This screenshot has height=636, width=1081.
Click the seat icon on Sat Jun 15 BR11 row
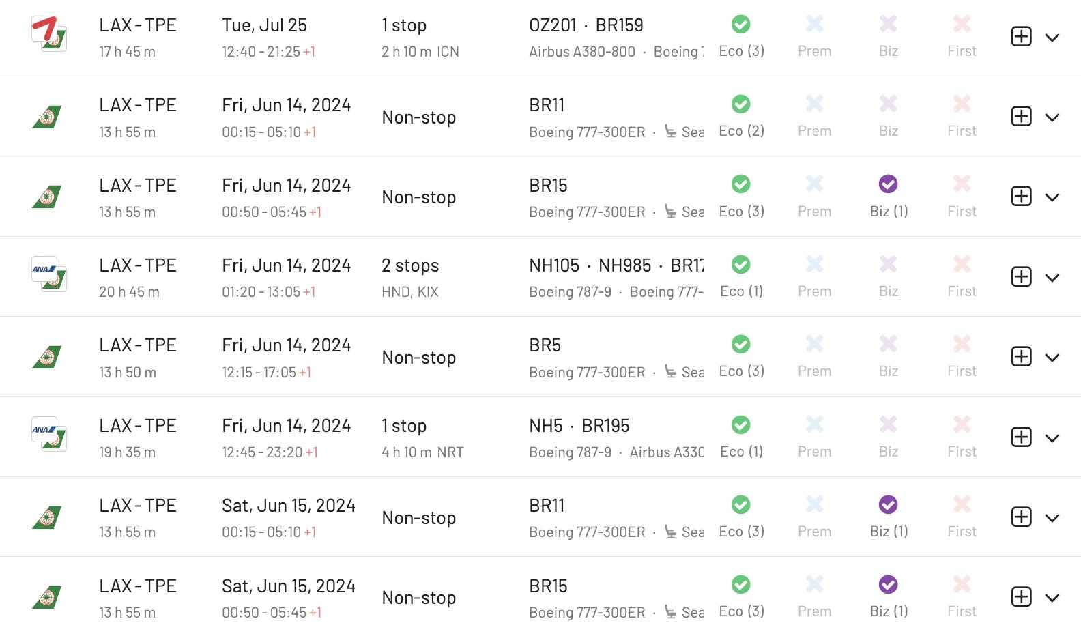671,532
